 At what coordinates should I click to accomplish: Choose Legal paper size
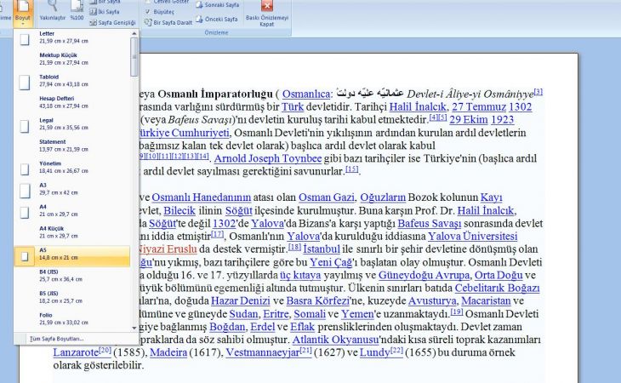coord(71,123)
